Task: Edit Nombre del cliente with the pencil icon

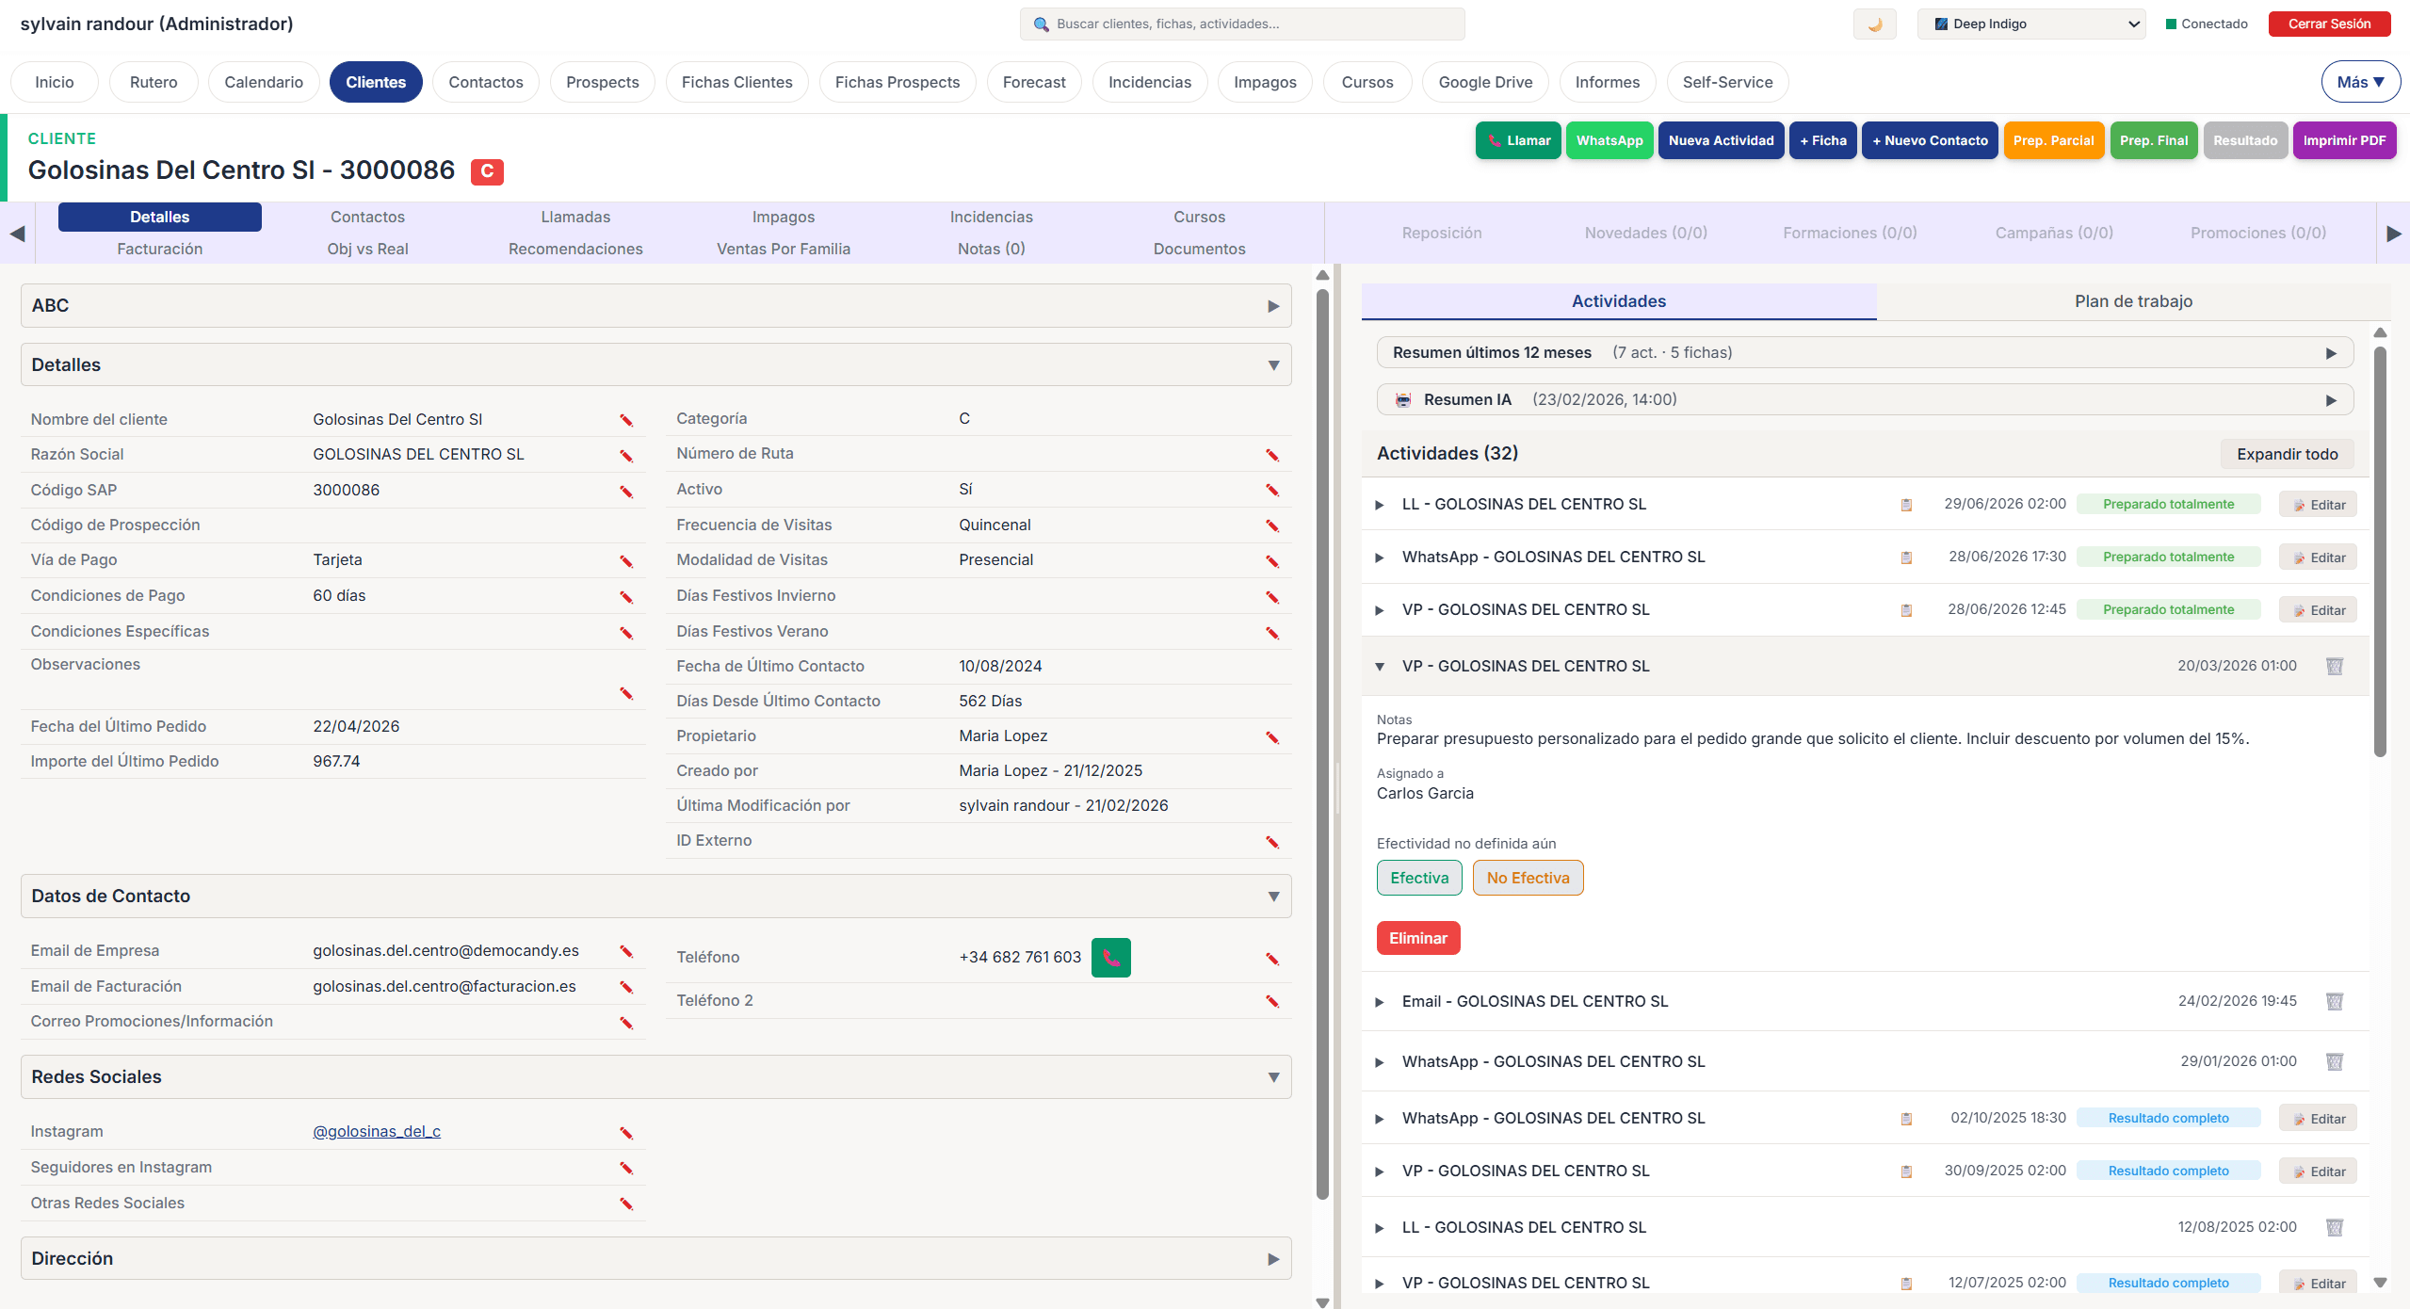Action: [626, 420]
